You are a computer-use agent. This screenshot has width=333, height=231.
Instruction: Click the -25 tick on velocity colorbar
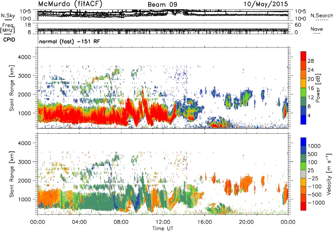pos(313,178)
